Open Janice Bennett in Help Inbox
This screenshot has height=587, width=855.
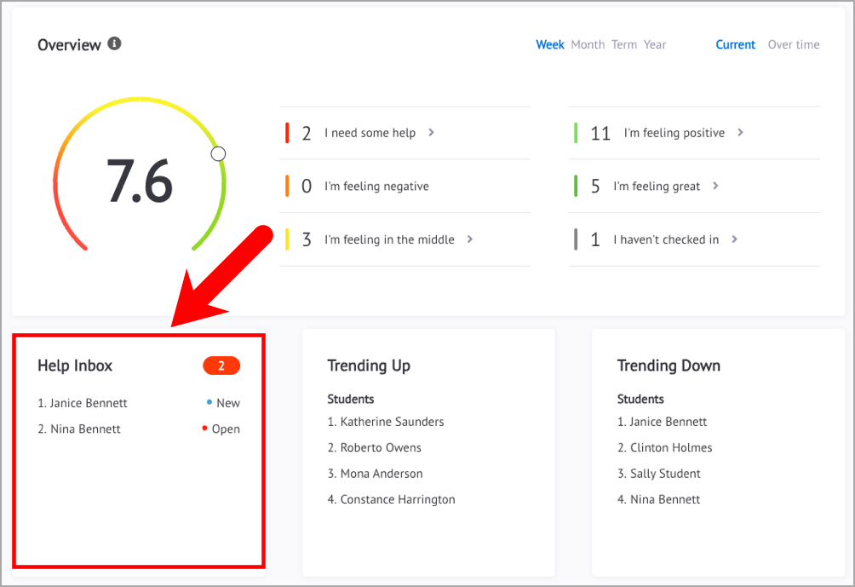point(83,403)
